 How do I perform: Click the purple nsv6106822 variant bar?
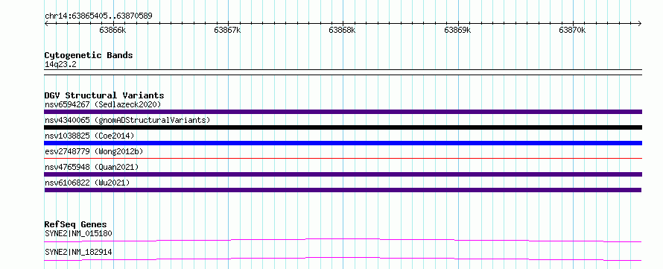pos(343,190)
